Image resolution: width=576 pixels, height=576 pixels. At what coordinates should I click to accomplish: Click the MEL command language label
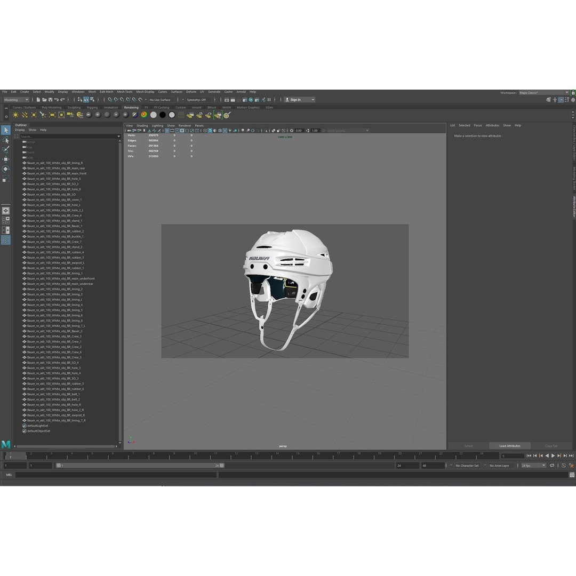[9, 475]
